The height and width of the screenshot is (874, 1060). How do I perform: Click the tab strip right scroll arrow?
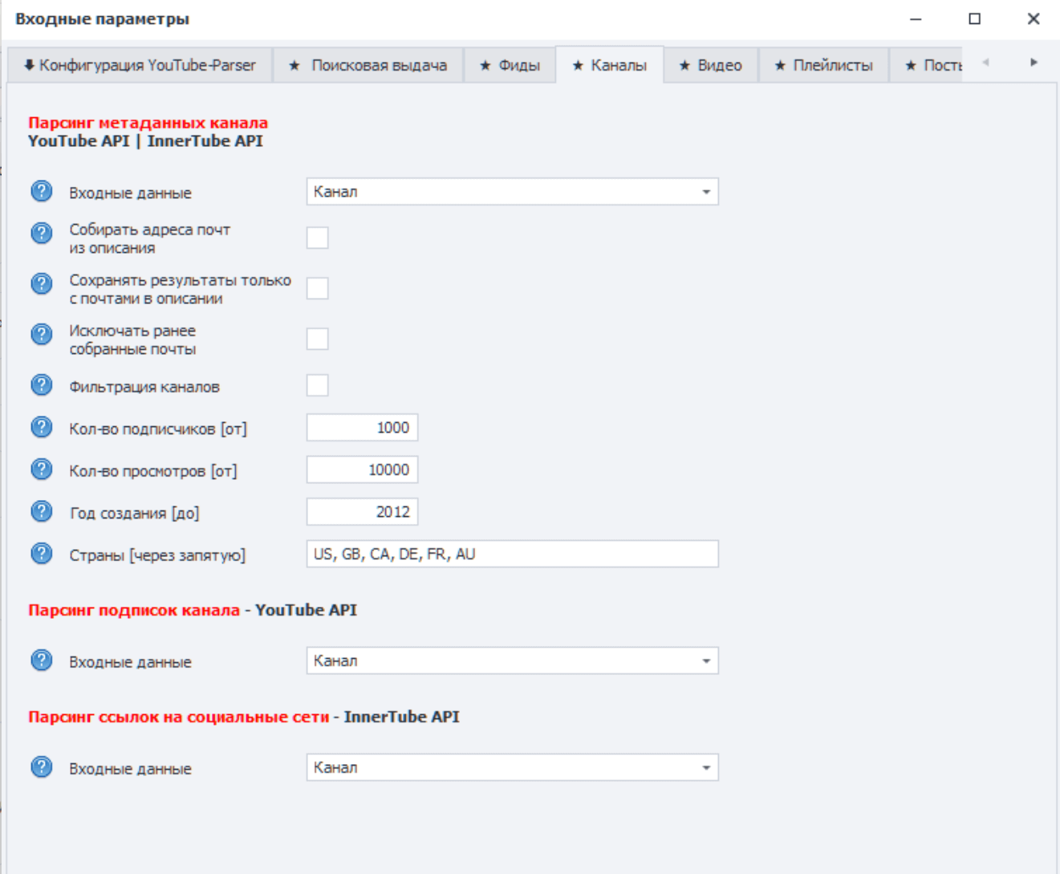click(x=1034, y=63)
